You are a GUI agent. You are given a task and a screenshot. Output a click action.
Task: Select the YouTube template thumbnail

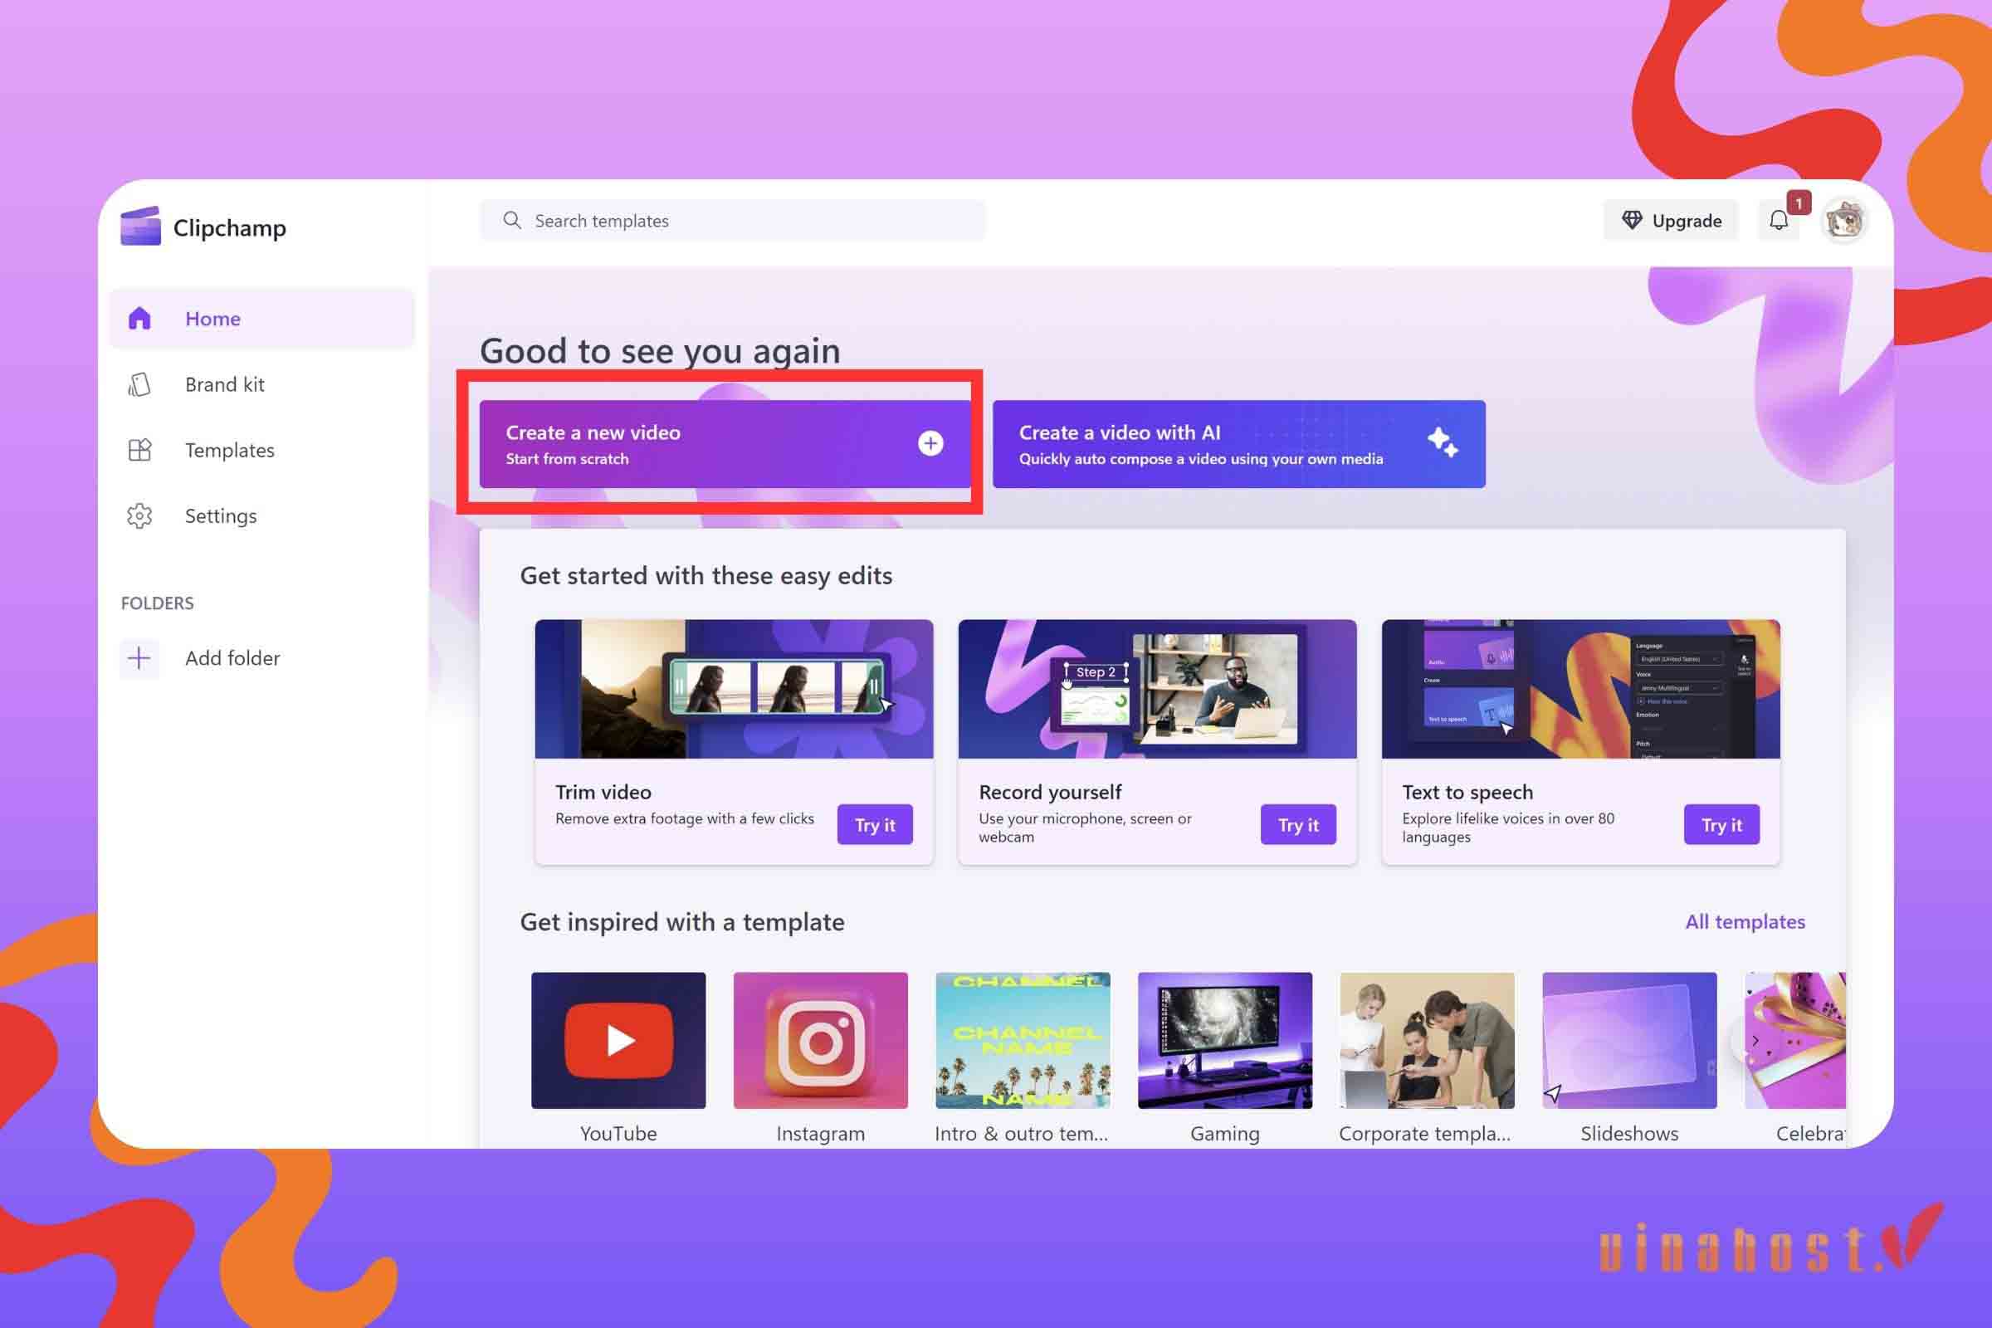tap(618, 1040)
